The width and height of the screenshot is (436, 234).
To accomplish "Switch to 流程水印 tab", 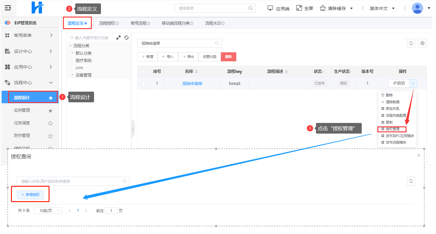I will [x=215, y=23].
